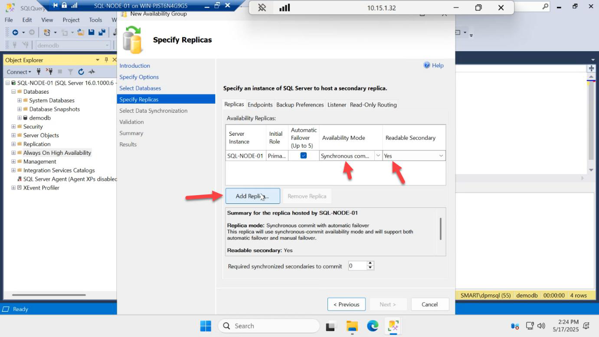Expand Always On High Availability node
599x337 pixels.
point(13,153)
